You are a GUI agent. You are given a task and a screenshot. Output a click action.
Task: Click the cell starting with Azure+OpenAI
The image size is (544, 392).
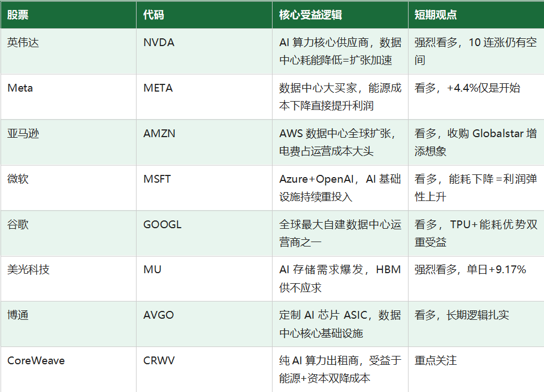[x=340, y=188]
